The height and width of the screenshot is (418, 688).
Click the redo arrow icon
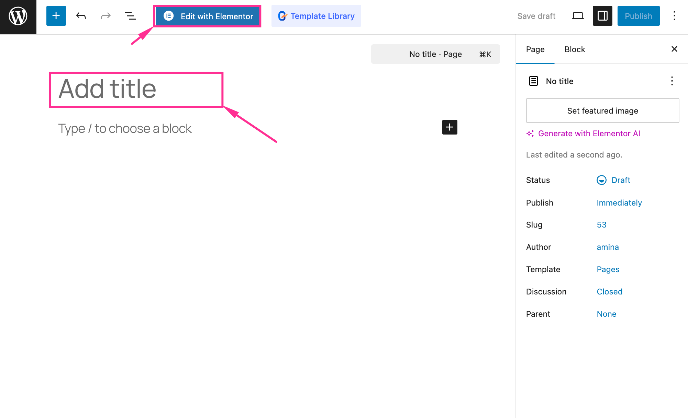pos(106,16)
